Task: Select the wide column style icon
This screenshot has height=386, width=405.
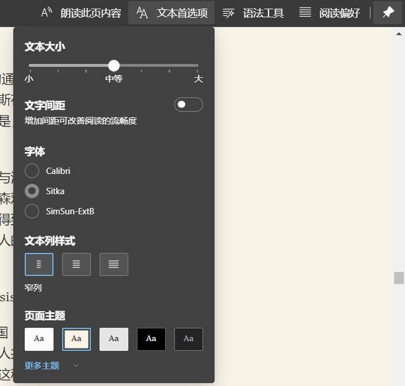Action: point(114,264)
